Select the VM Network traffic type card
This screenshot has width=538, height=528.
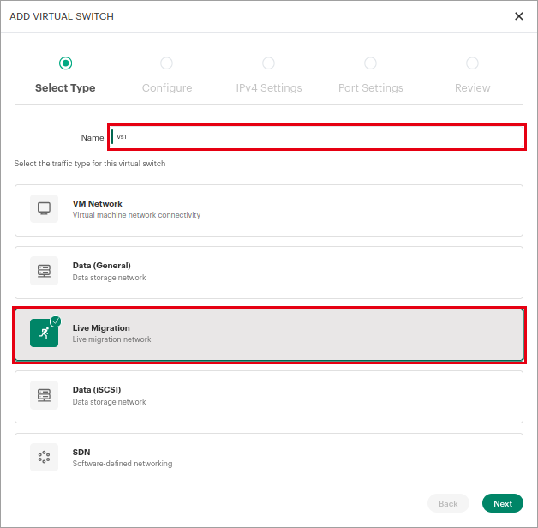269,211
